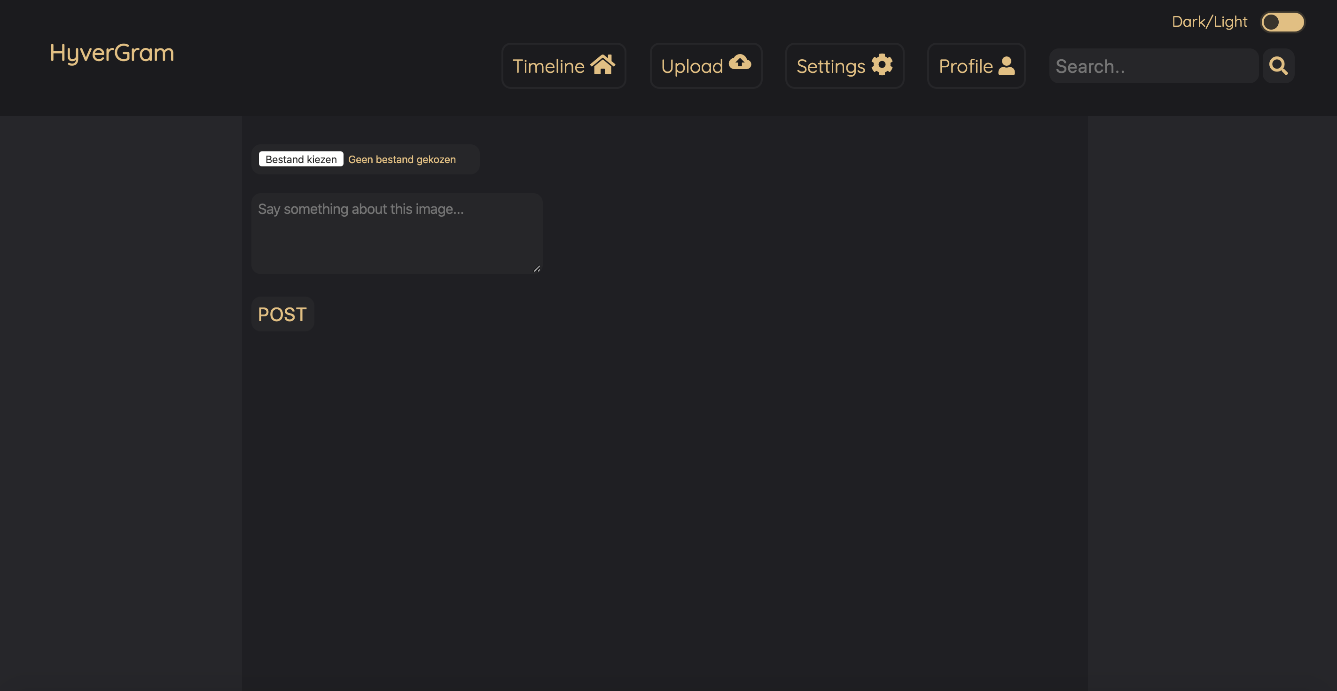Click the Dark/Light label text
1337x691 pixels.
[x=1209, y=22]
